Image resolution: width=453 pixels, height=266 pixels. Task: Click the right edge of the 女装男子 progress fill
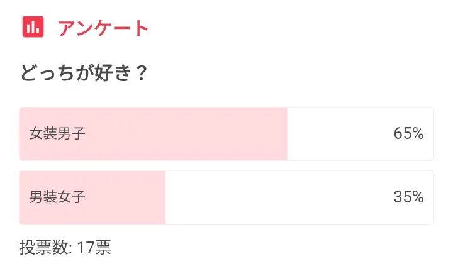(285, 134)
